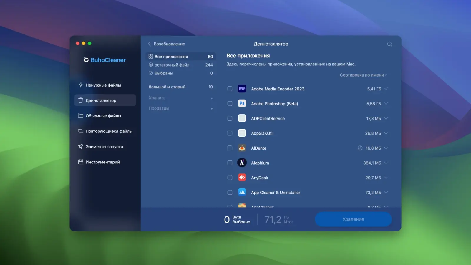Open Ненужные файлы in the sidebar
Viewport: 471px width, 265px height.
click(103, 85)
